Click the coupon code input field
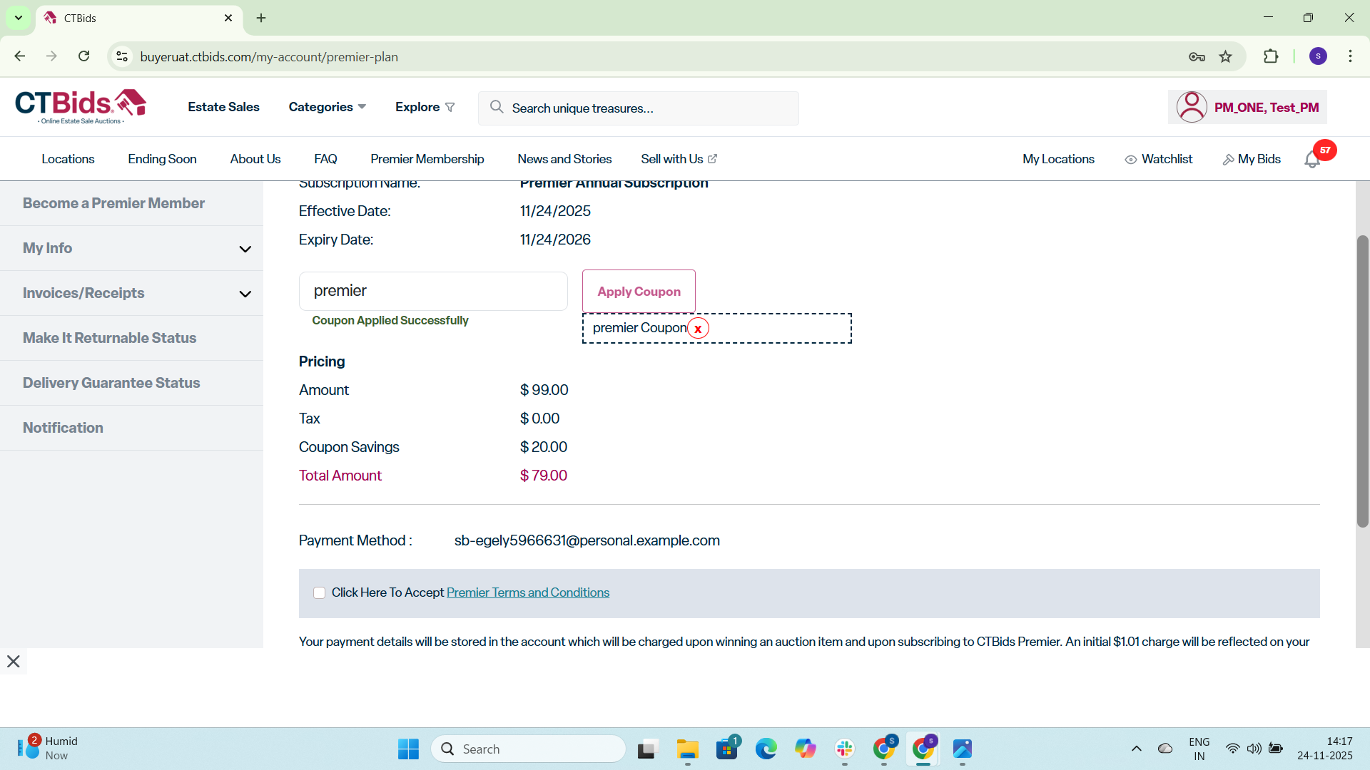The height and width of the screenshot is (770, 1370). click(x=433, y=291)
